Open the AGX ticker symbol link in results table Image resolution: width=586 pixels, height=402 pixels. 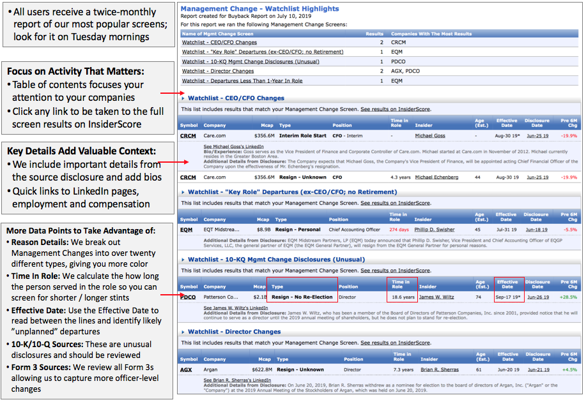click(x=186, y=369)
